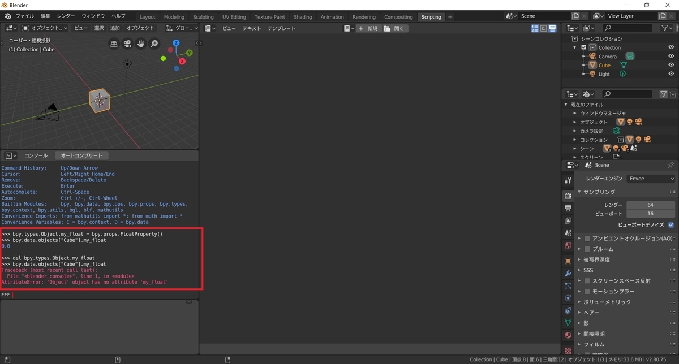Viewport: 679px width, 364px height.
Task: Open the ファイル menu
Action: (24, 16)
